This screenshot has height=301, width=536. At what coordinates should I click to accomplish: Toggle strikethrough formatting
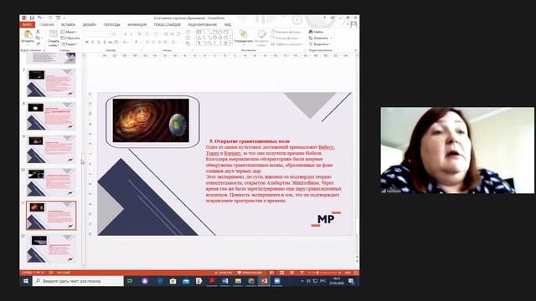tap(111, 43)
